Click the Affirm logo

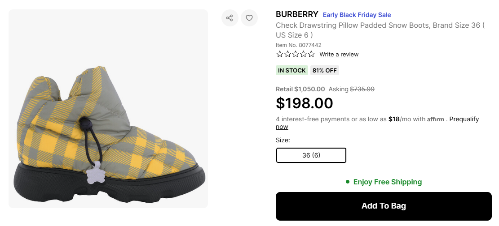pos(436,119)
